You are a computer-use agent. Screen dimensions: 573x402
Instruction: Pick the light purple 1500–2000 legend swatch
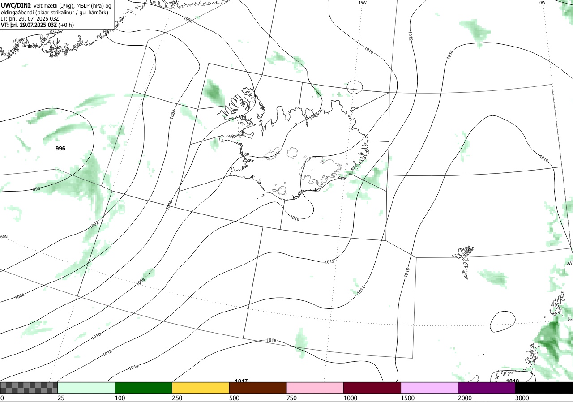(x=430, y=388)
